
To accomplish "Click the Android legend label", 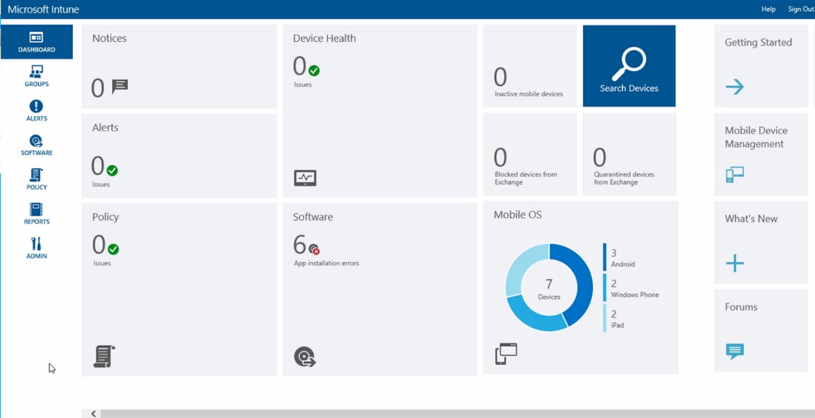I will click(623, 264).
